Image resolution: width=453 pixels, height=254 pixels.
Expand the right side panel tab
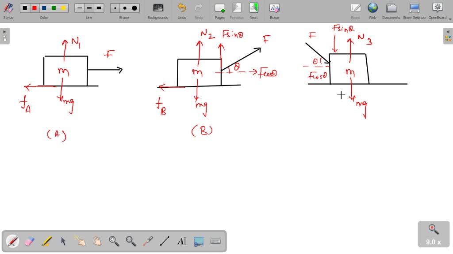pyautogui.click(x=448, y=36)
